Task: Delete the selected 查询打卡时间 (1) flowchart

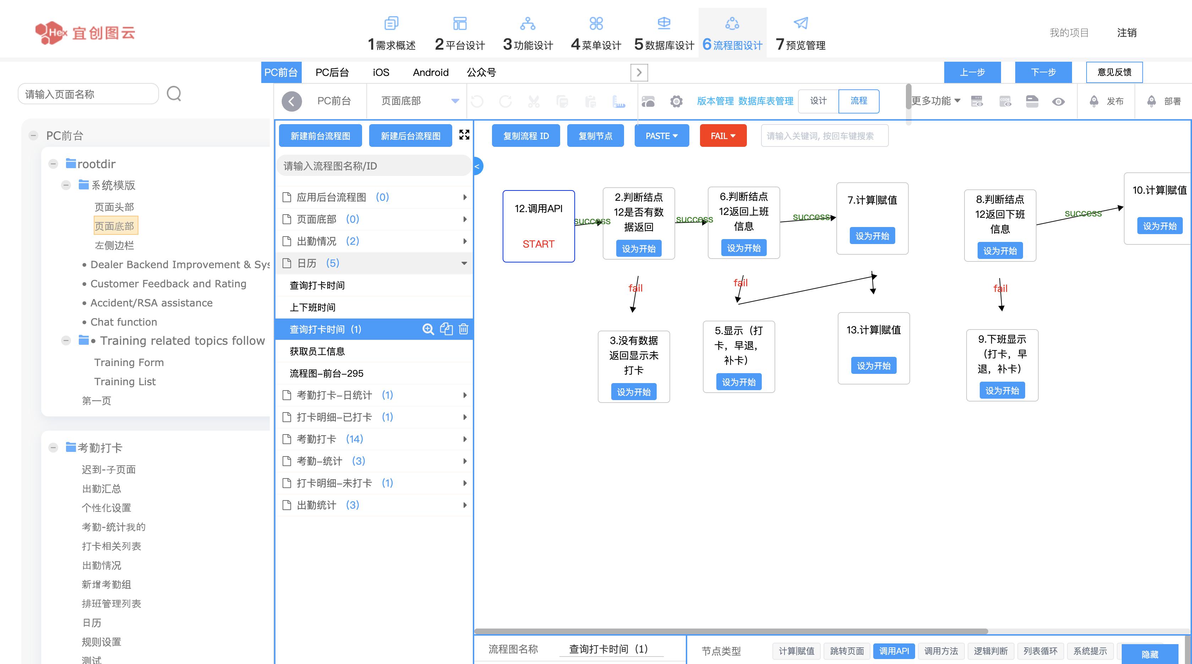Action: point(464,329)
